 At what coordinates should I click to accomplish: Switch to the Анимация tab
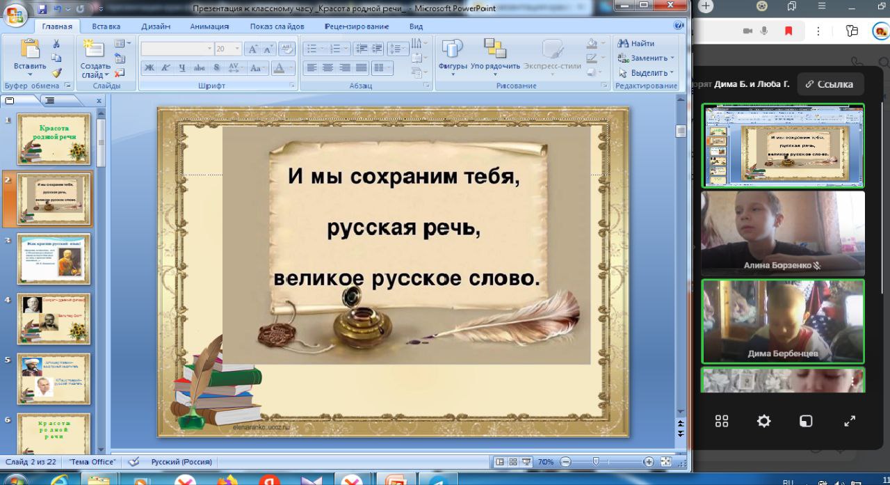point(209,26)
